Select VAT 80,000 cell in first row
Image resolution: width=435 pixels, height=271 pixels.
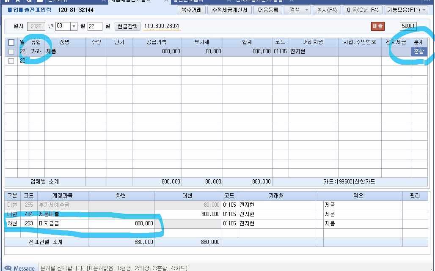[x=202, y=52]
